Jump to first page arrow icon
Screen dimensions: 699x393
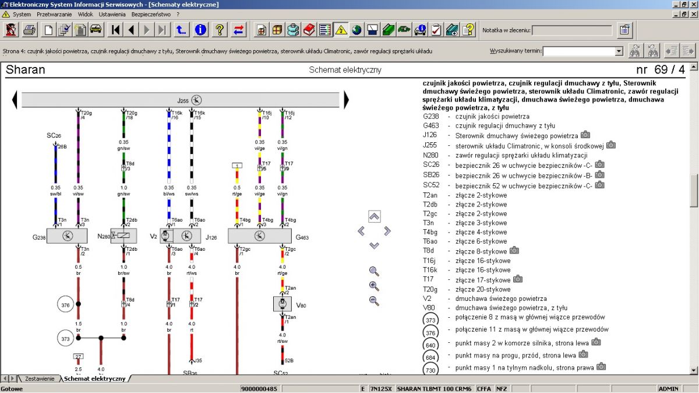pos(115,29)
